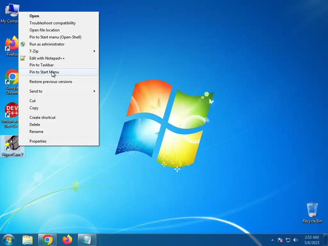Viewport: 328px width, 246px height.
Task: Select Pin to Start menu (Open-Shell)
Action: [59, 37]
